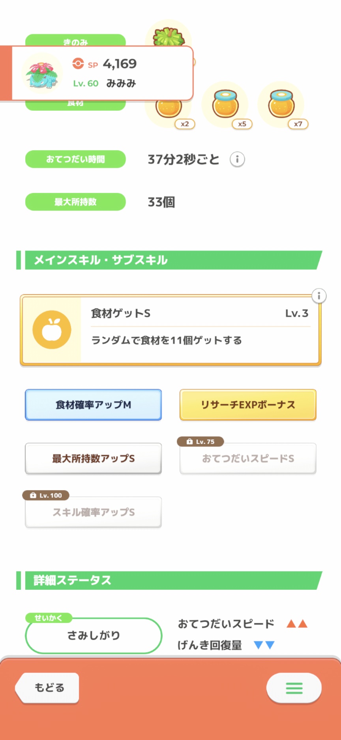Tap the さみしがり nature box

(94, 635)
